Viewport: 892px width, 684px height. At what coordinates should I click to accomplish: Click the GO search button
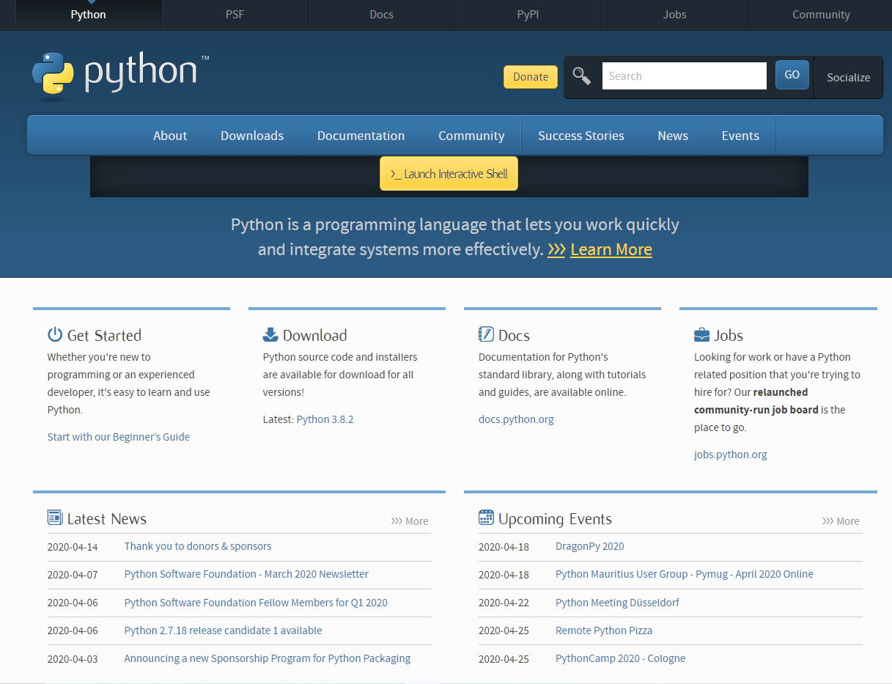click(792, 75)
